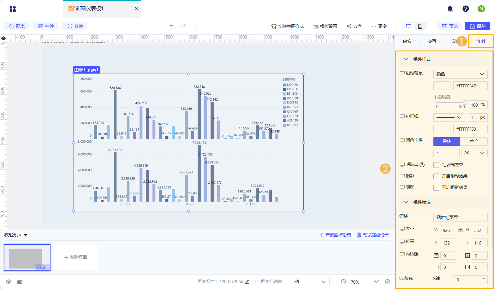
Task: Click 切换主题样式 to change theme
Action: coord(288,26)
